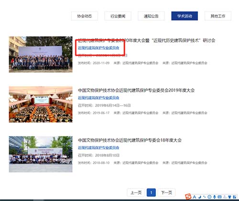Open the 2018 group photo thumbnail

pos(41,154)
